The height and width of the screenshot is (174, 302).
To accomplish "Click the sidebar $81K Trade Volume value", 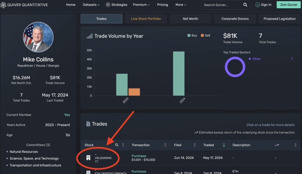I will [55, 78].
